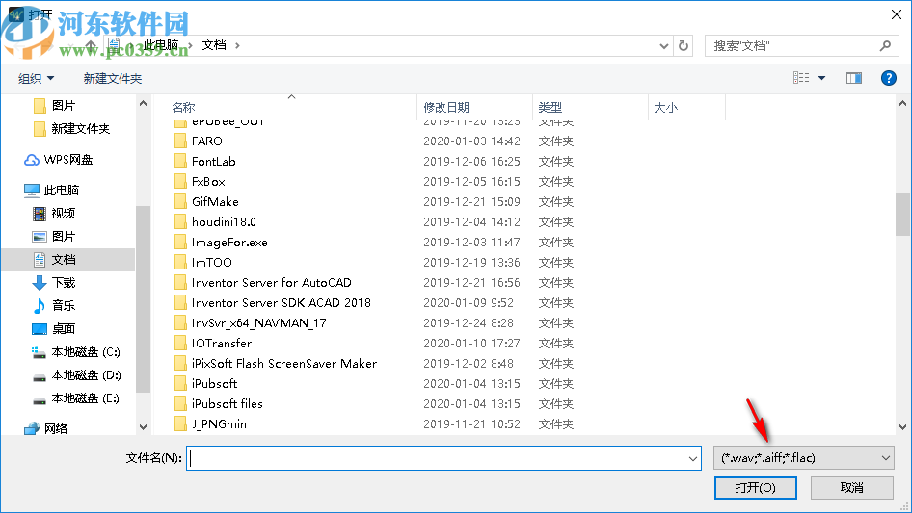This screenshot has width=912, height=513.
Task: Select the FontLab folder
Action: (x=213, y=162)
